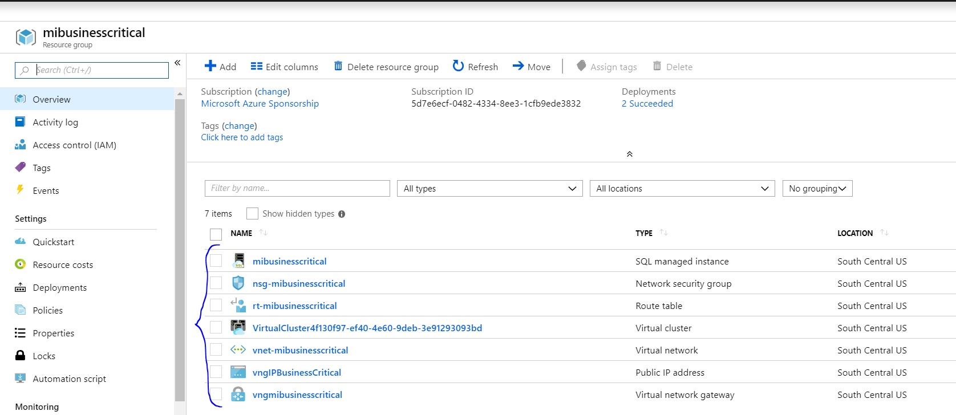Open the 2 Succeeded deployments link
The height and width of the screenshot is (415, 956).
(647, 104)
